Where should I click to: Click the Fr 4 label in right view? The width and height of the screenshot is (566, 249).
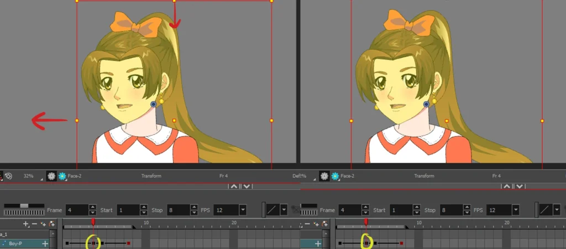[x=496, y=176]
